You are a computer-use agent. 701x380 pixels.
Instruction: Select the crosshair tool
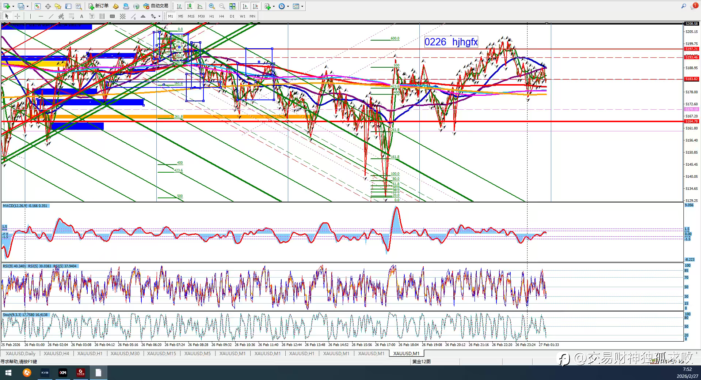pos(17,16)
